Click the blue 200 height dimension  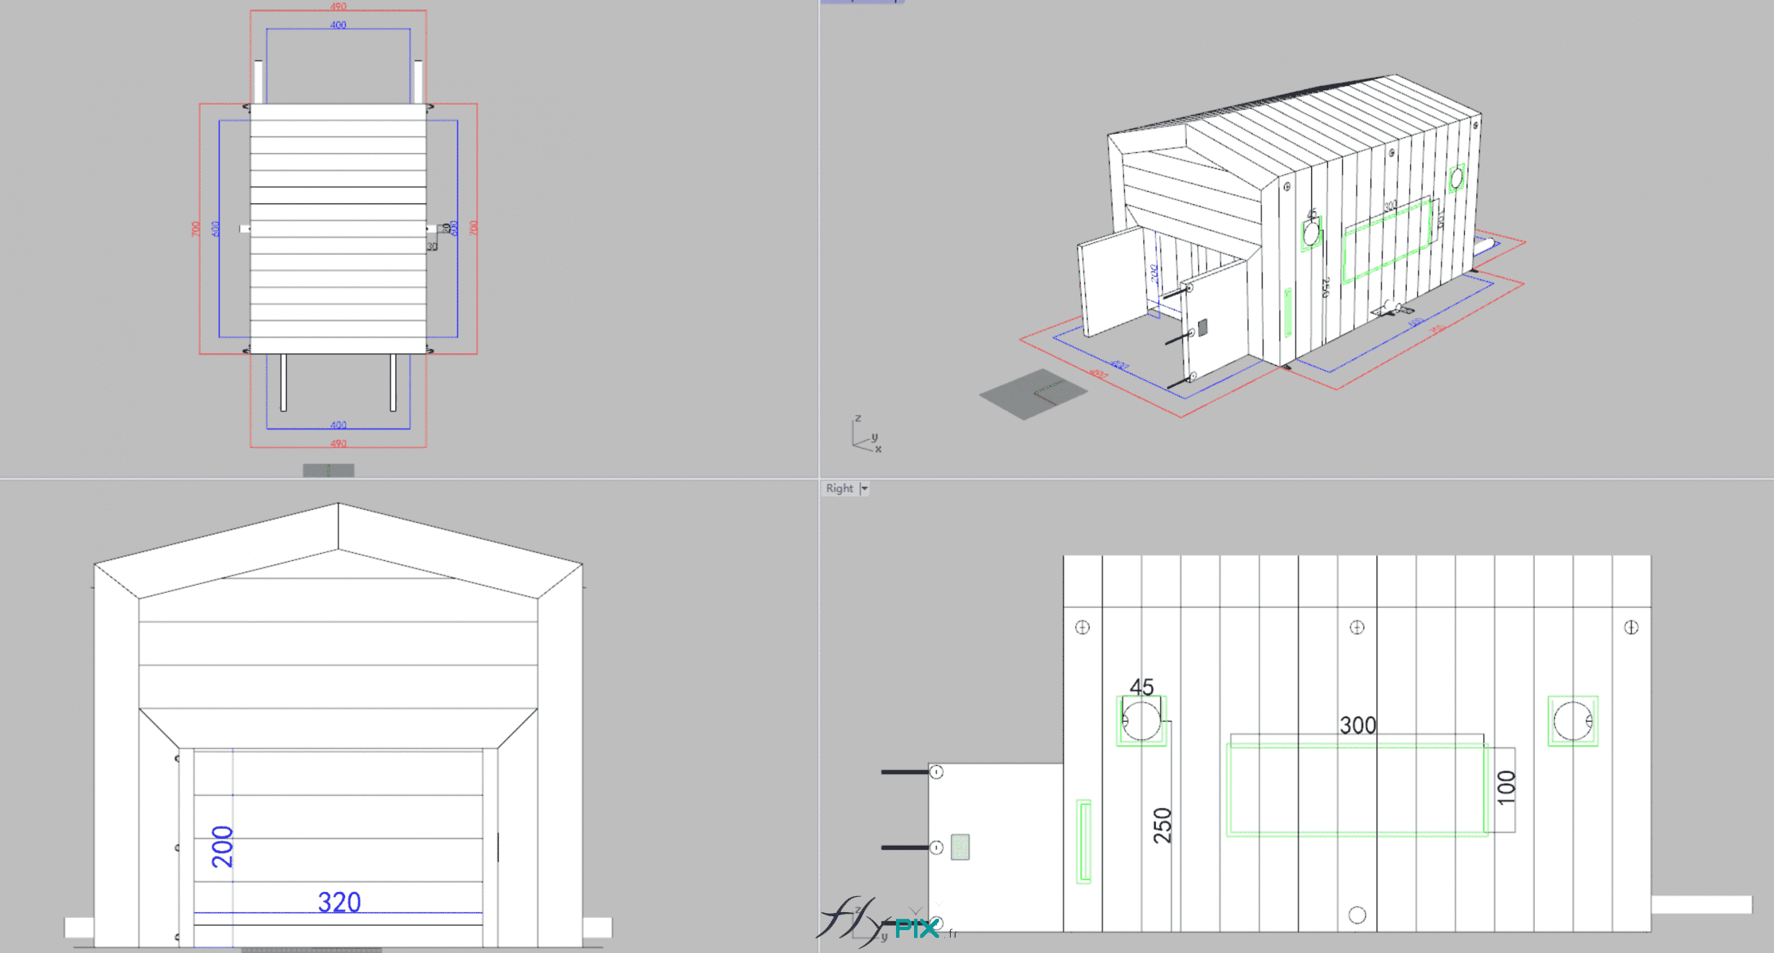(222, 846)
